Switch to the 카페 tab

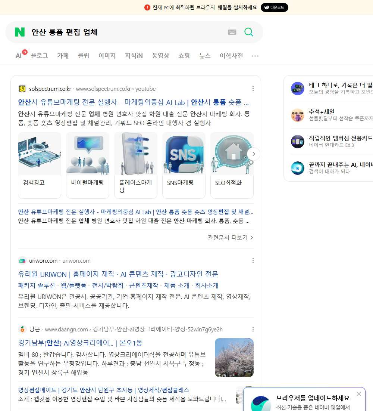coord(63,56)
